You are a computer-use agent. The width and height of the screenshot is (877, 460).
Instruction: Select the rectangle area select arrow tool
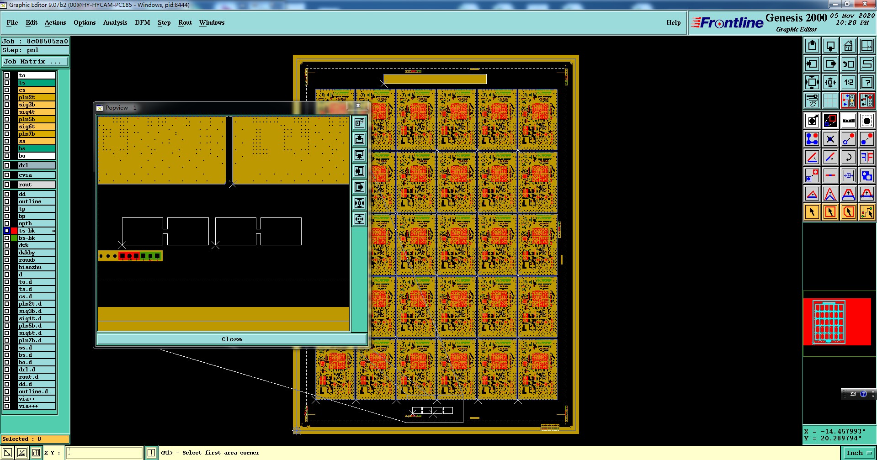[x=830, y=212]
